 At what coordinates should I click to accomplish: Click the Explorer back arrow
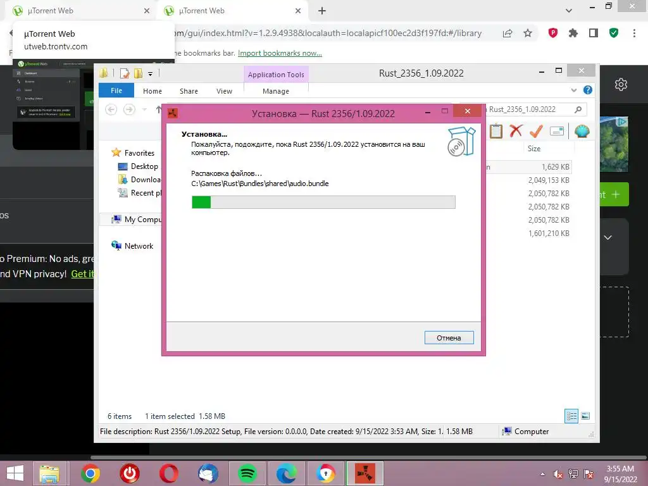(x=111, y=109)
